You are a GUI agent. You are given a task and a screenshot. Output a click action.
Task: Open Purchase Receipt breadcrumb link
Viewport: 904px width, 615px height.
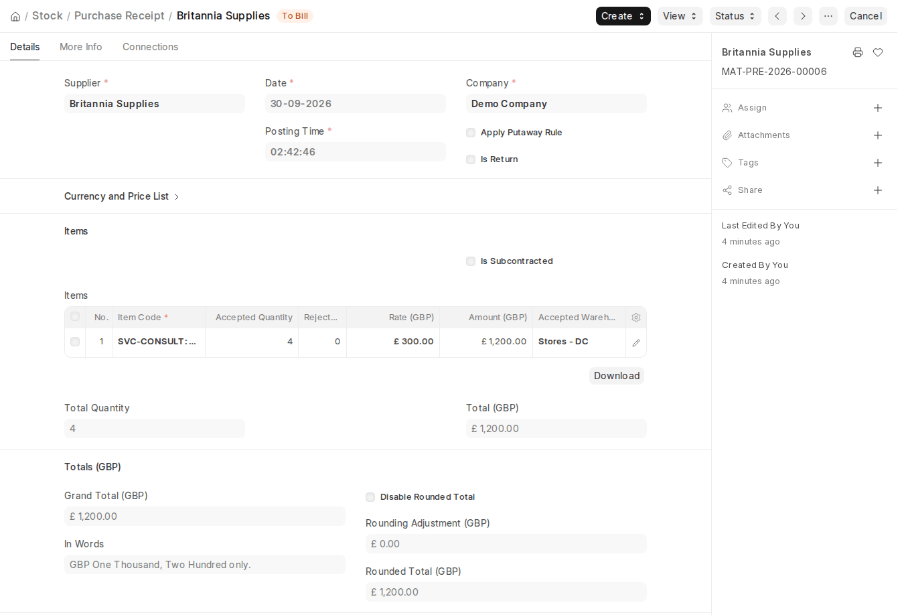(x=119, y=15)
